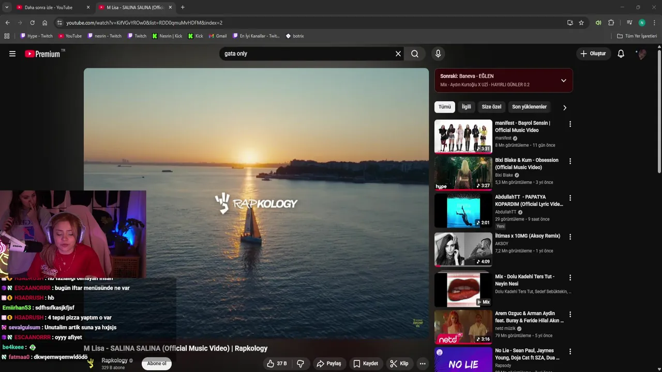Screen dimensions: 662x372
Task: Open Chrome three-dot menu
Action: tap(654, 23)
